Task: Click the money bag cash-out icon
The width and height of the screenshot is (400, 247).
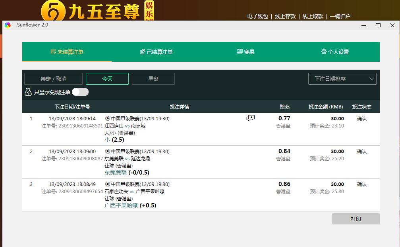Action: [28, 92]
